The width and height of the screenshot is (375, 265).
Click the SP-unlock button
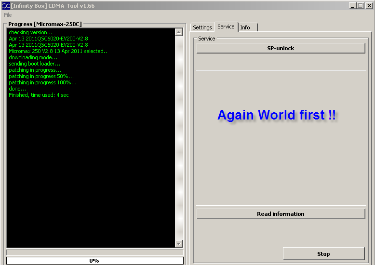point(281,48)
